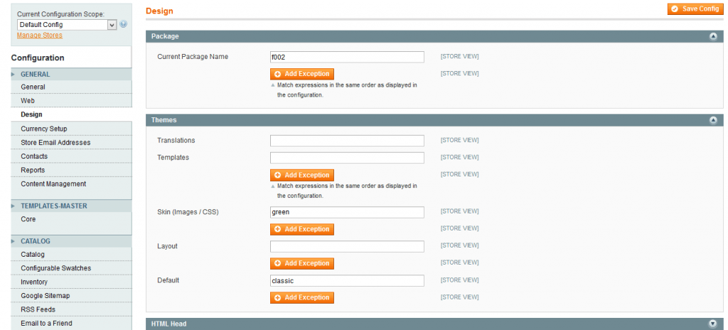The image size is (728, 330).
Task: Open the Web configuration tab
Action: (x=28, y=101)
